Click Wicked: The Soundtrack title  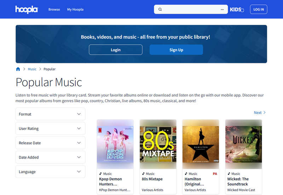coord(238,182)
